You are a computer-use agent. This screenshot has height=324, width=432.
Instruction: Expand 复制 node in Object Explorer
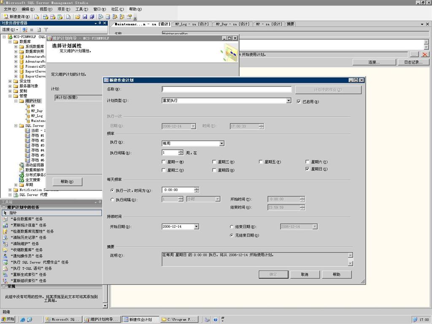tap(10, 91)
